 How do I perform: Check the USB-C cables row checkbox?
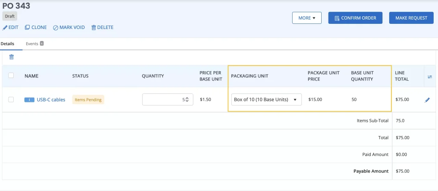point(11,99)
